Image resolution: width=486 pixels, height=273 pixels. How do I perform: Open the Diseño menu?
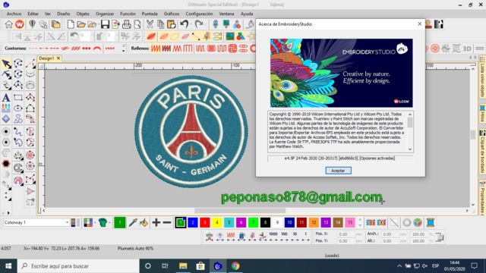[64, 14]
